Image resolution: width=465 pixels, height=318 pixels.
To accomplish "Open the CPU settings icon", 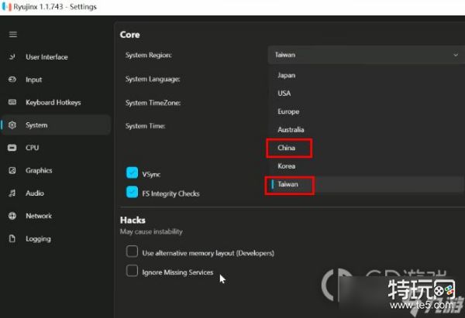I will 12,148.
